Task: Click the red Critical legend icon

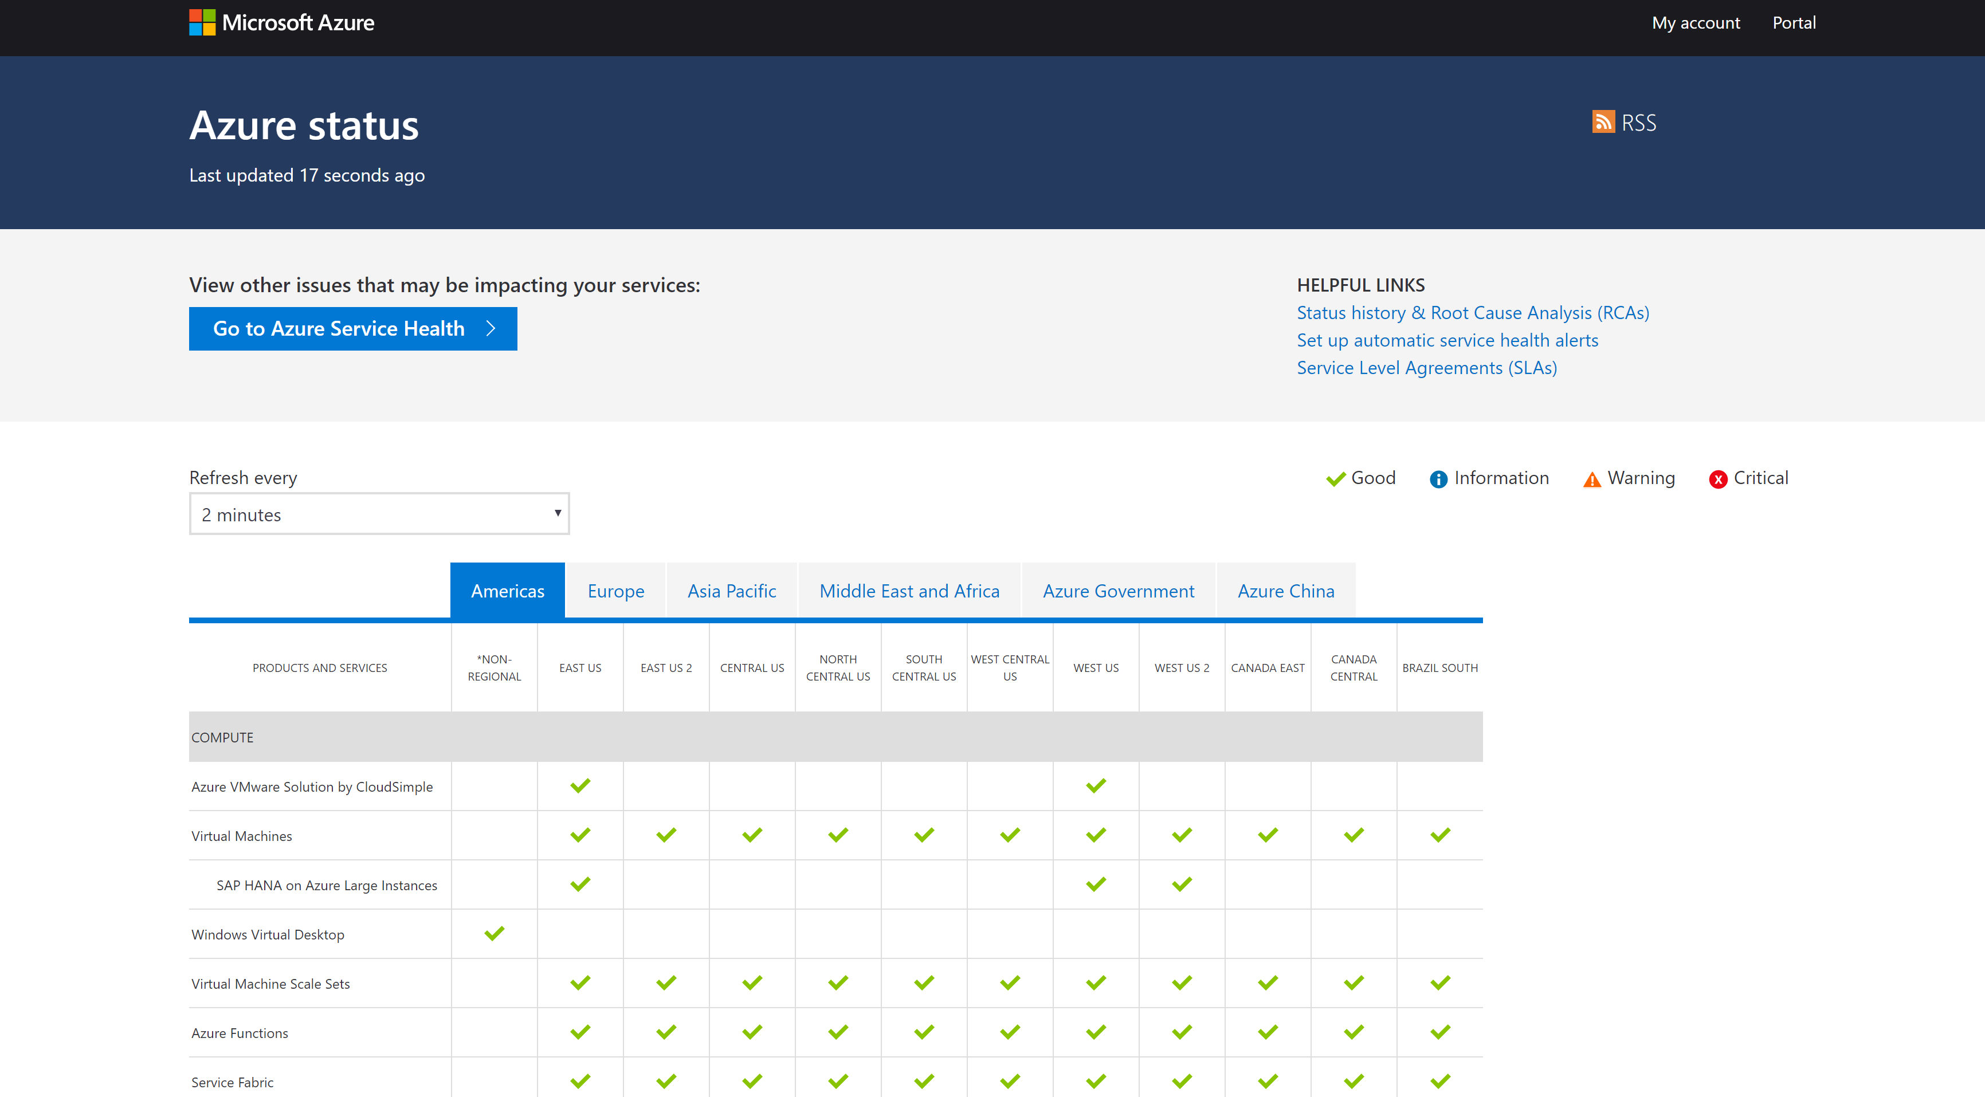Action: (x=1717, y=479)
